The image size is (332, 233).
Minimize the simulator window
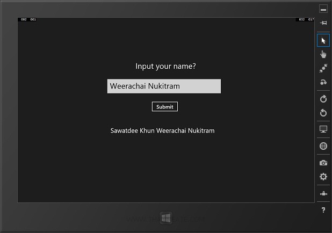[323, 9]
